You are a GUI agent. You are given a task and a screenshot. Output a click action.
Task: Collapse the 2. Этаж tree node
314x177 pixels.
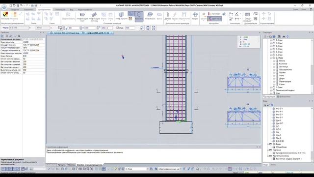pos(271,58)
